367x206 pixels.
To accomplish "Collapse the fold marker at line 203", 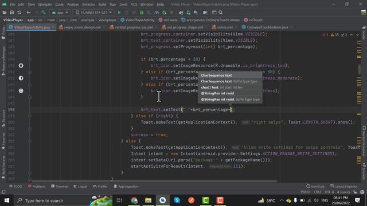I will (30, 141).
